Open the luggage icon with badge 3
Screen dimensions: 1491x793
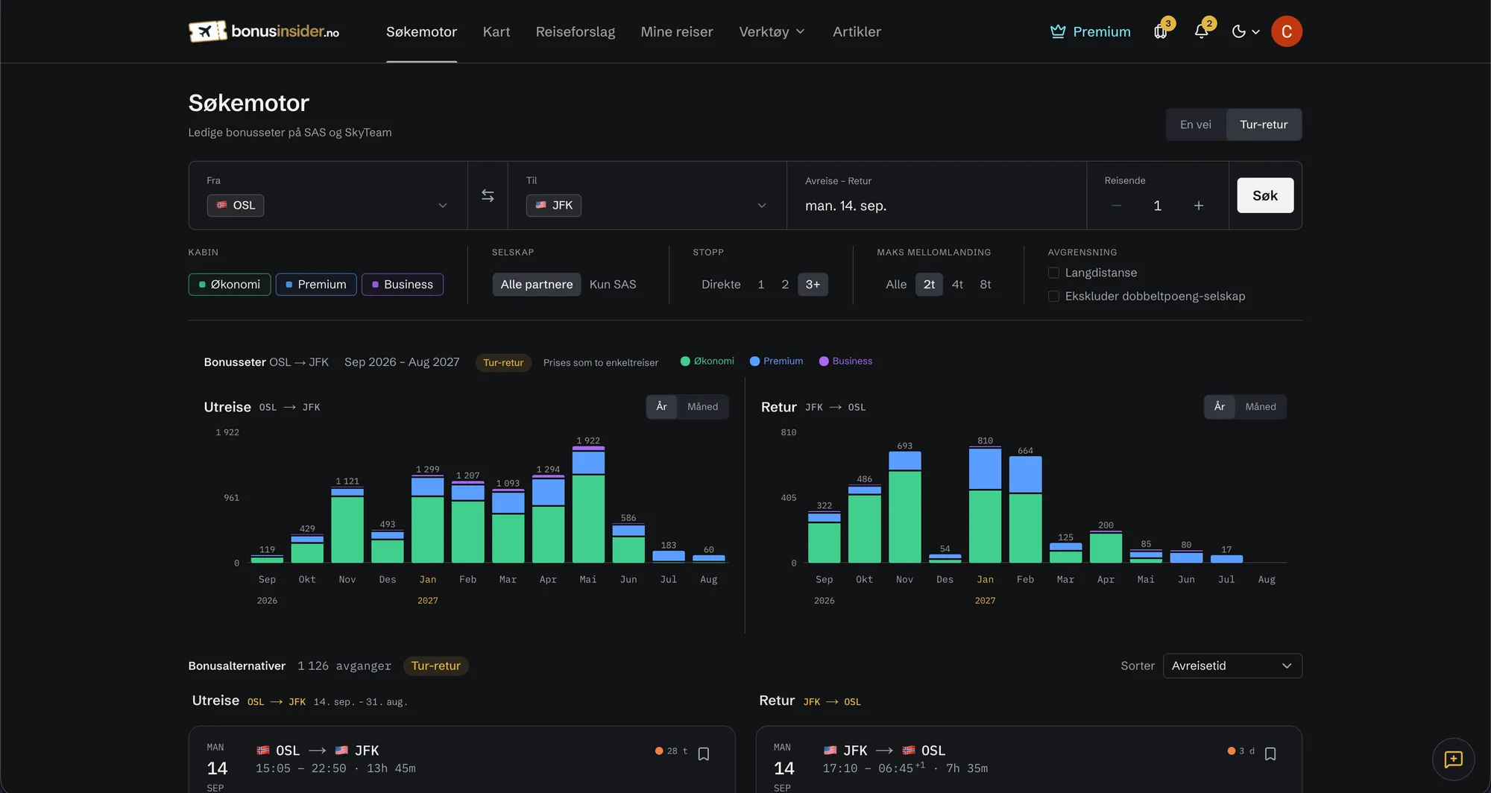[1161, 31]
